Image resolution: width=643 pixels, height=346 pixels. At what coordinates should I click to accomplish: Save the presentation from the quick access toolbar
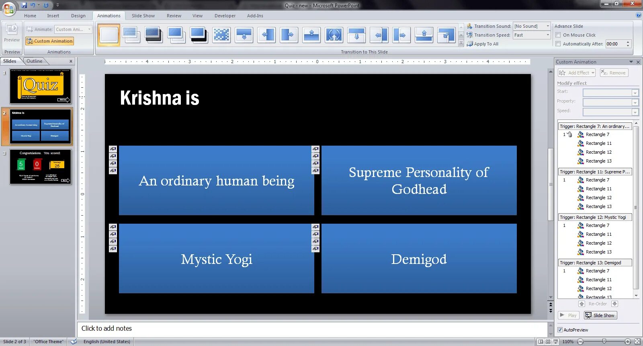[x=24, y=5]
